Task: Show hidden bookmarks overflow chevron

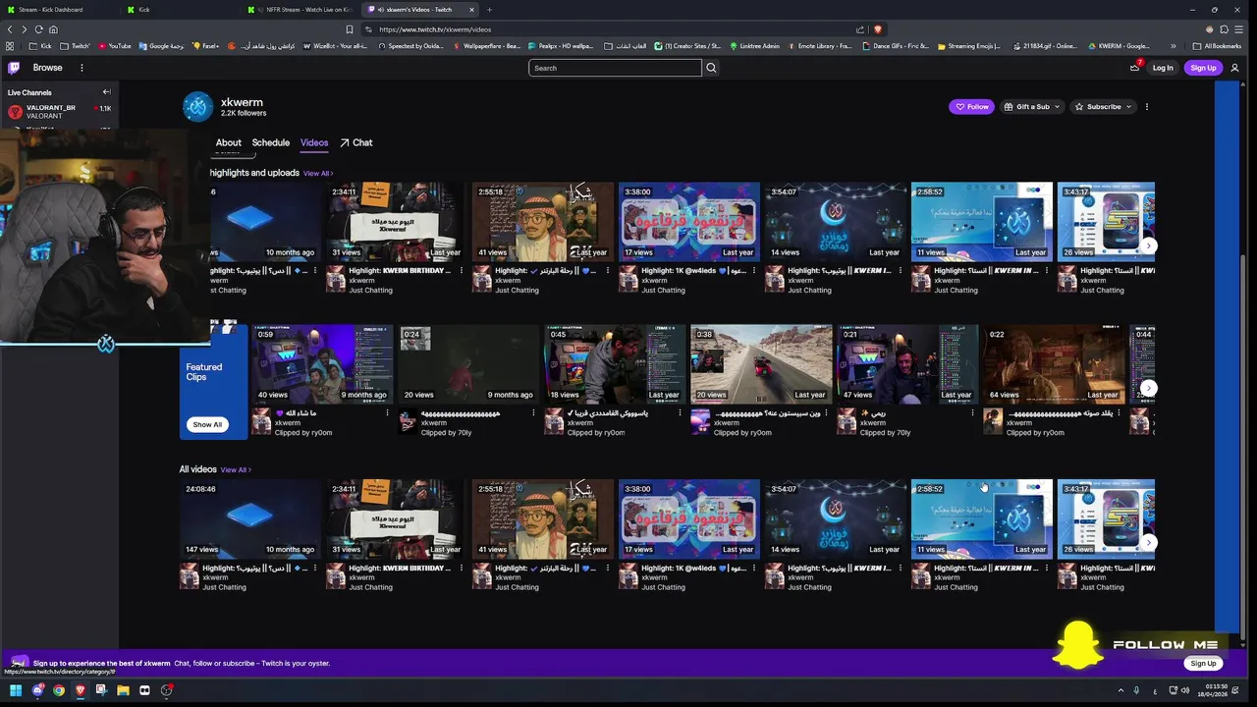Action: (x=1174, y=46)
